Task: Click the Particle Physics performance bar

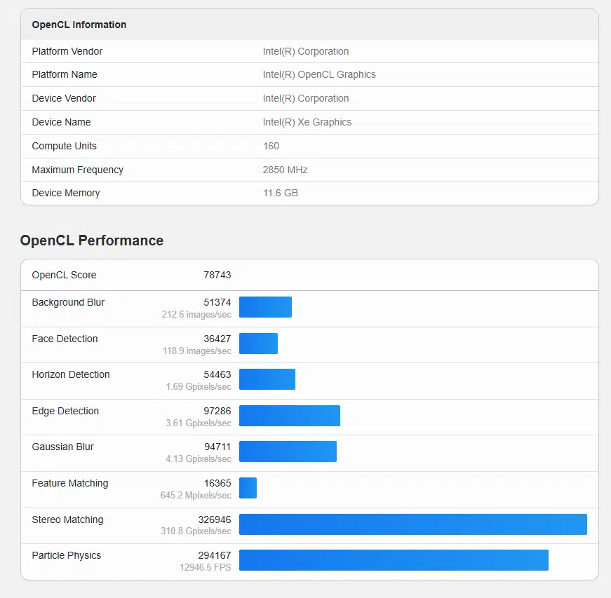Action: coord(393,560)
